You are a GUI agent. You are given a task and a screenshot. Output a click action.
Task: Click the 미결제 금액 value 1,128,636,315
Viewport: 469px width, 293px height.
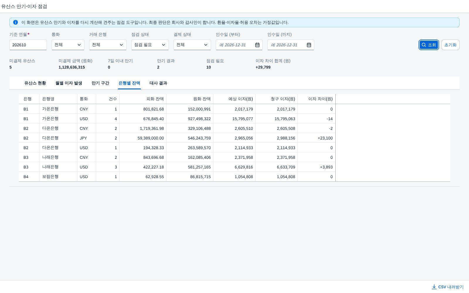tap(72, 67)
